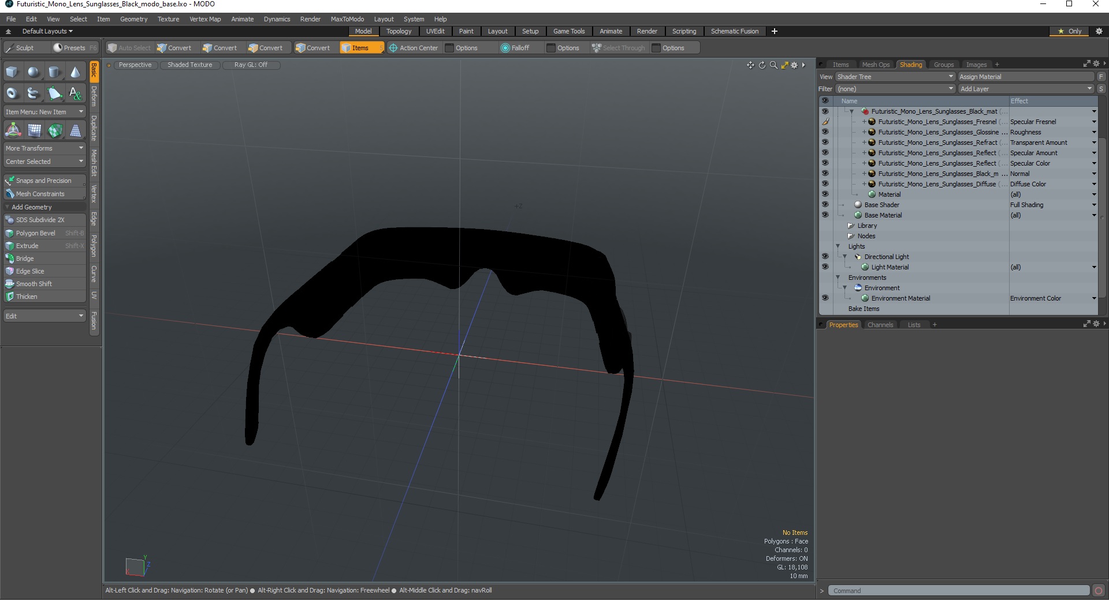Select the Edge Slice tool
This screenshot has width=1109, height=600.
pyautogui.click(x=44, y=271)
